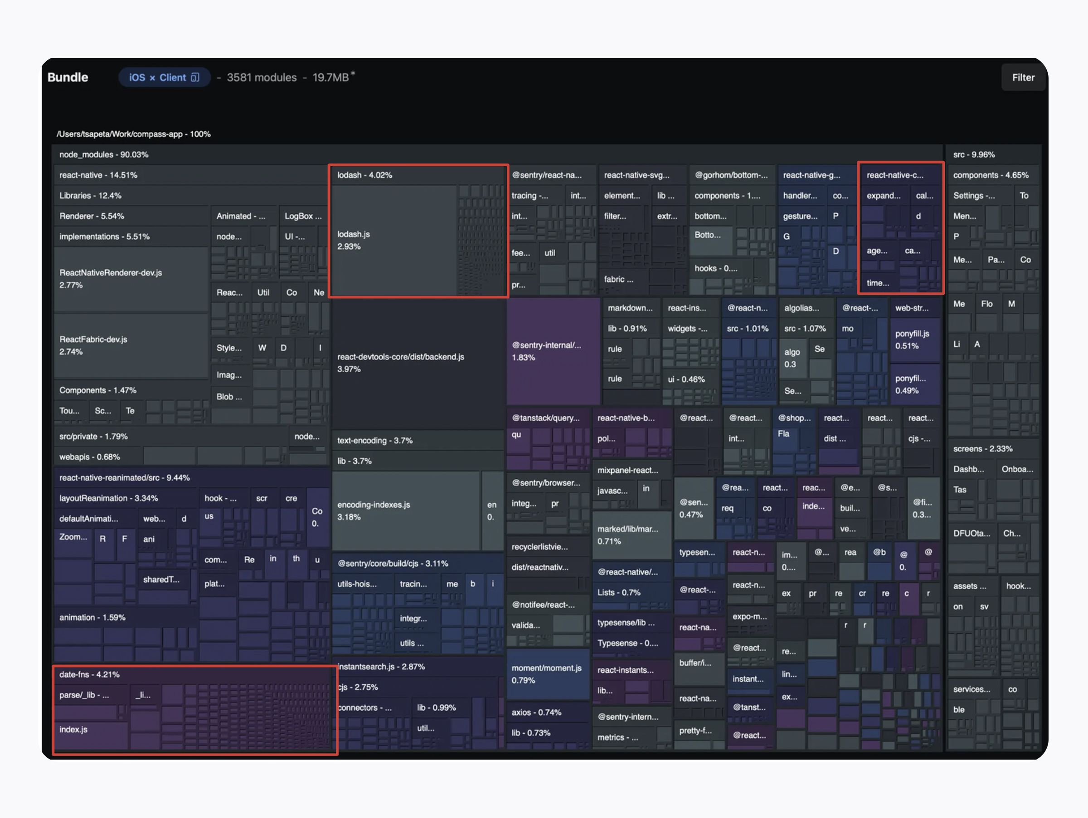Open the lib - 0.91% block under markdown
The image size is (1088, 818).
[631, 329]
